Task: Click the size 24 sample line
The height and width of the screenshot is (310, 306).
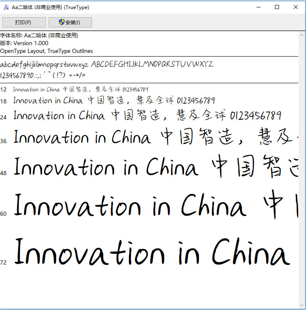Action: [147, 116]
